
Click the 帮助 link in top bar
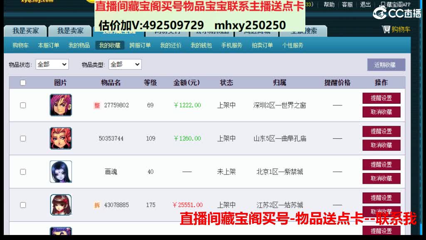click(x=329, y=4)
